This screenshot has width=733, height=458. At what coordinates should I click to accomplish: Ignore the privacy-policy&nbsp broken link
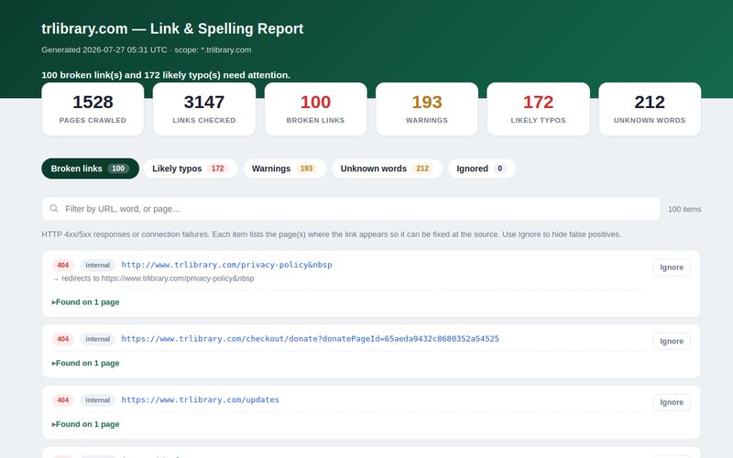click(672, 267)
